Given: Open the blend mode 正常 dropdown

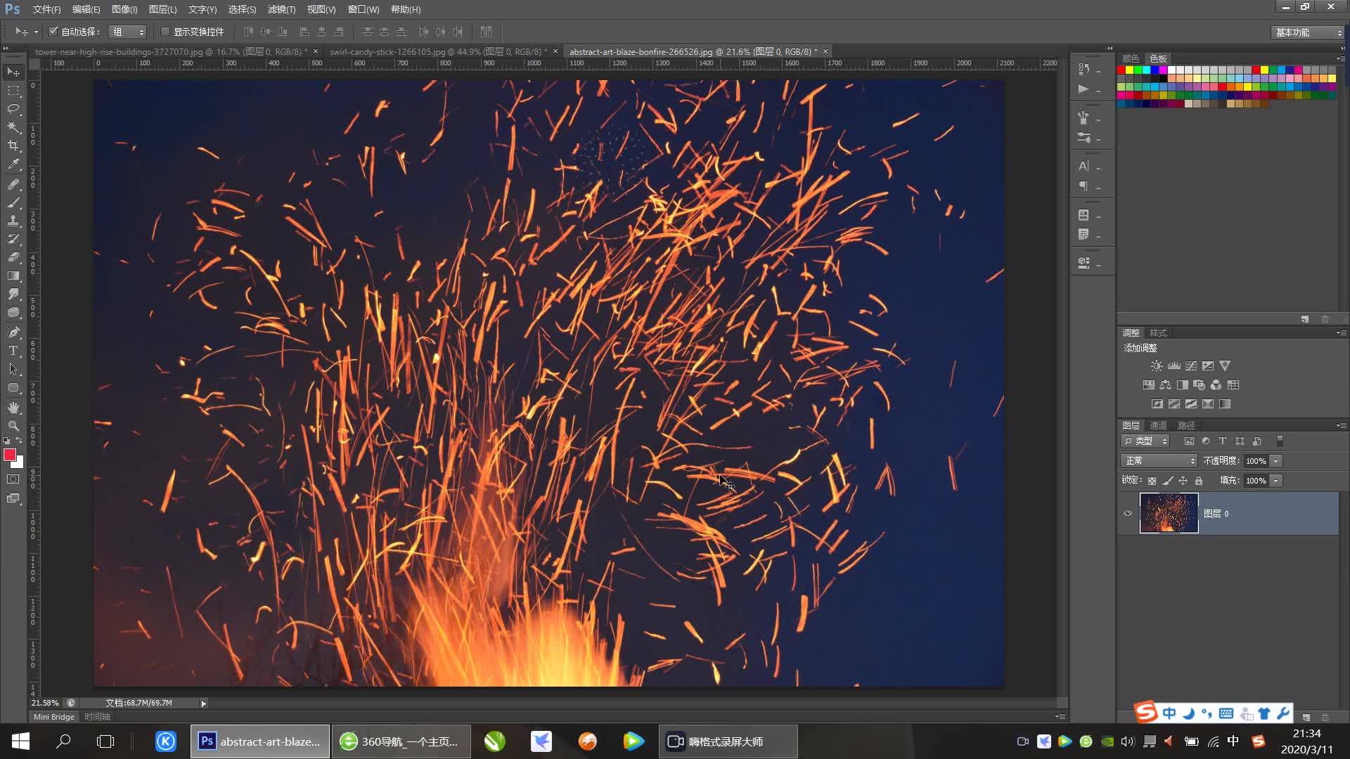Looking at the screenshot, I should coord(1159,461).
